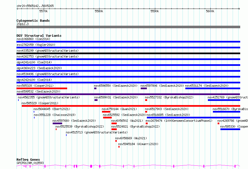Select nsv6058669 (Wu2021) red marker
Screen dimensions: 248x169
point(116,141)
